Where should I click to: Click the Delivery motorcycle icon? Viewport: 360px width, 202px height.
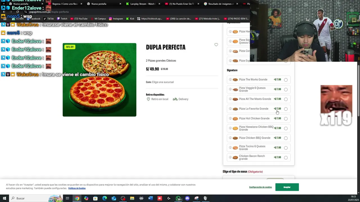point(175,99)
